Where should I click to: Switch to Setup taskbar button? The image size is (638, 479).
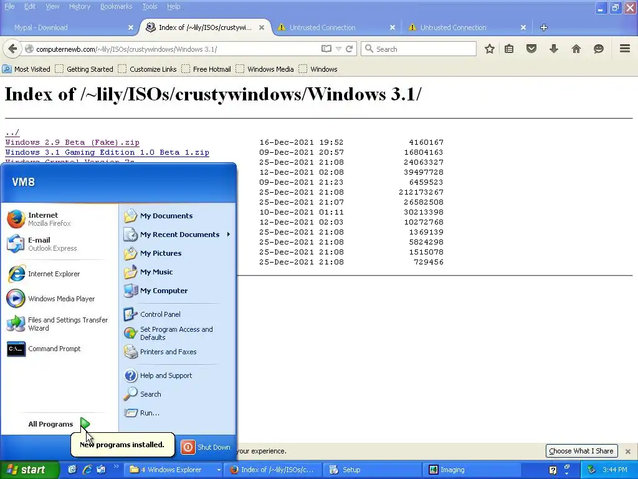[x=371, y=470]
